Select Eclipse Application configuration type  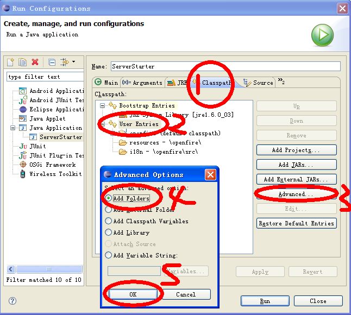57,109
